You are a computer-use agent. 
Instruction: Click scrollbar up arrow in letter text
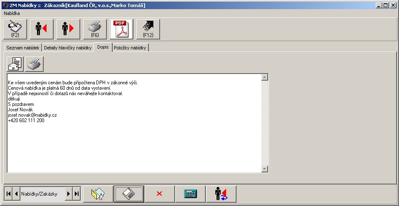tap(265, 77)
